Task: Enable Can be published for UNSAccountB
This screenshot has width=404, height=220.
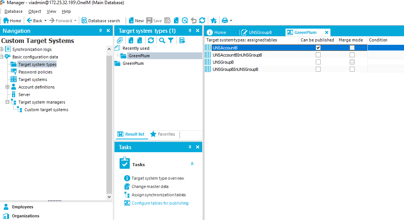Action: [318, 47]
